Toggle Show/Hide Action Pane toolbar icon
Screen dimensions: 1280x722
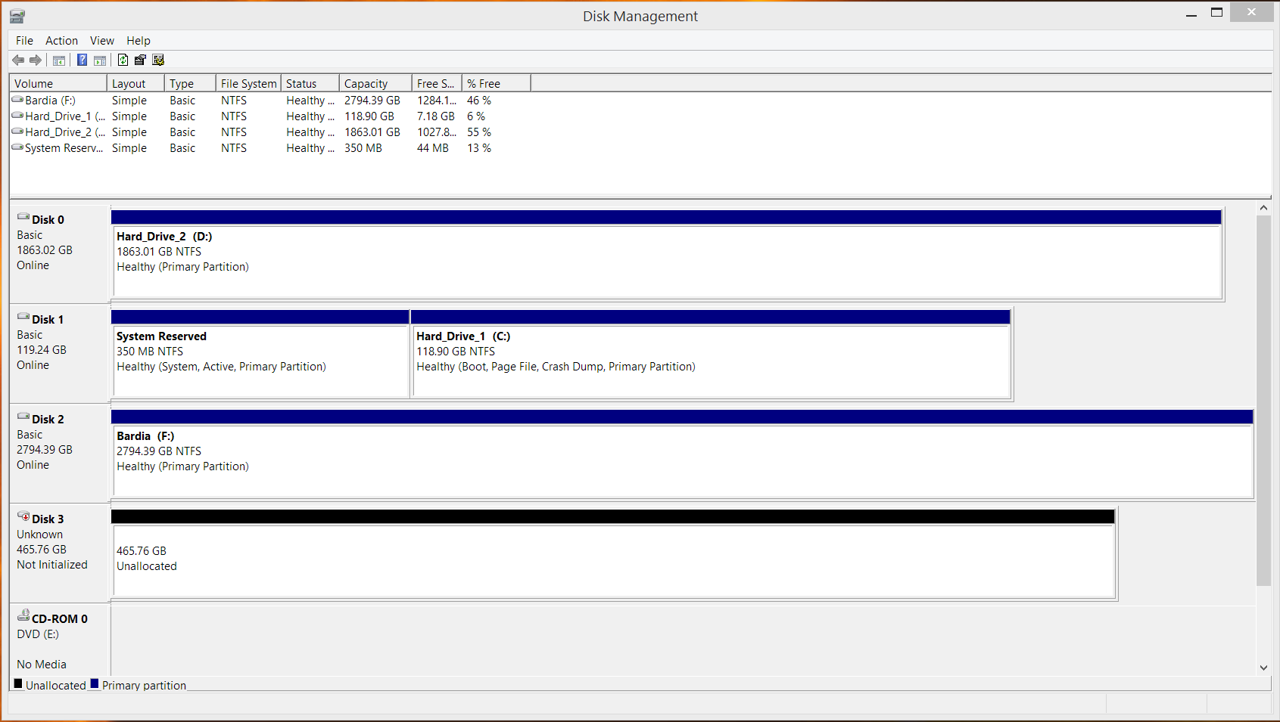click(99, 60)
